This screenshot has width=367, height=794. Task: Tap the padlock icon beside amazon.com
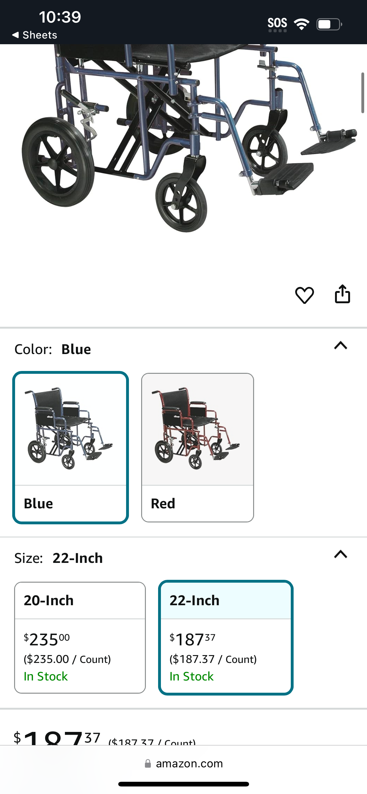click(148, 763)
